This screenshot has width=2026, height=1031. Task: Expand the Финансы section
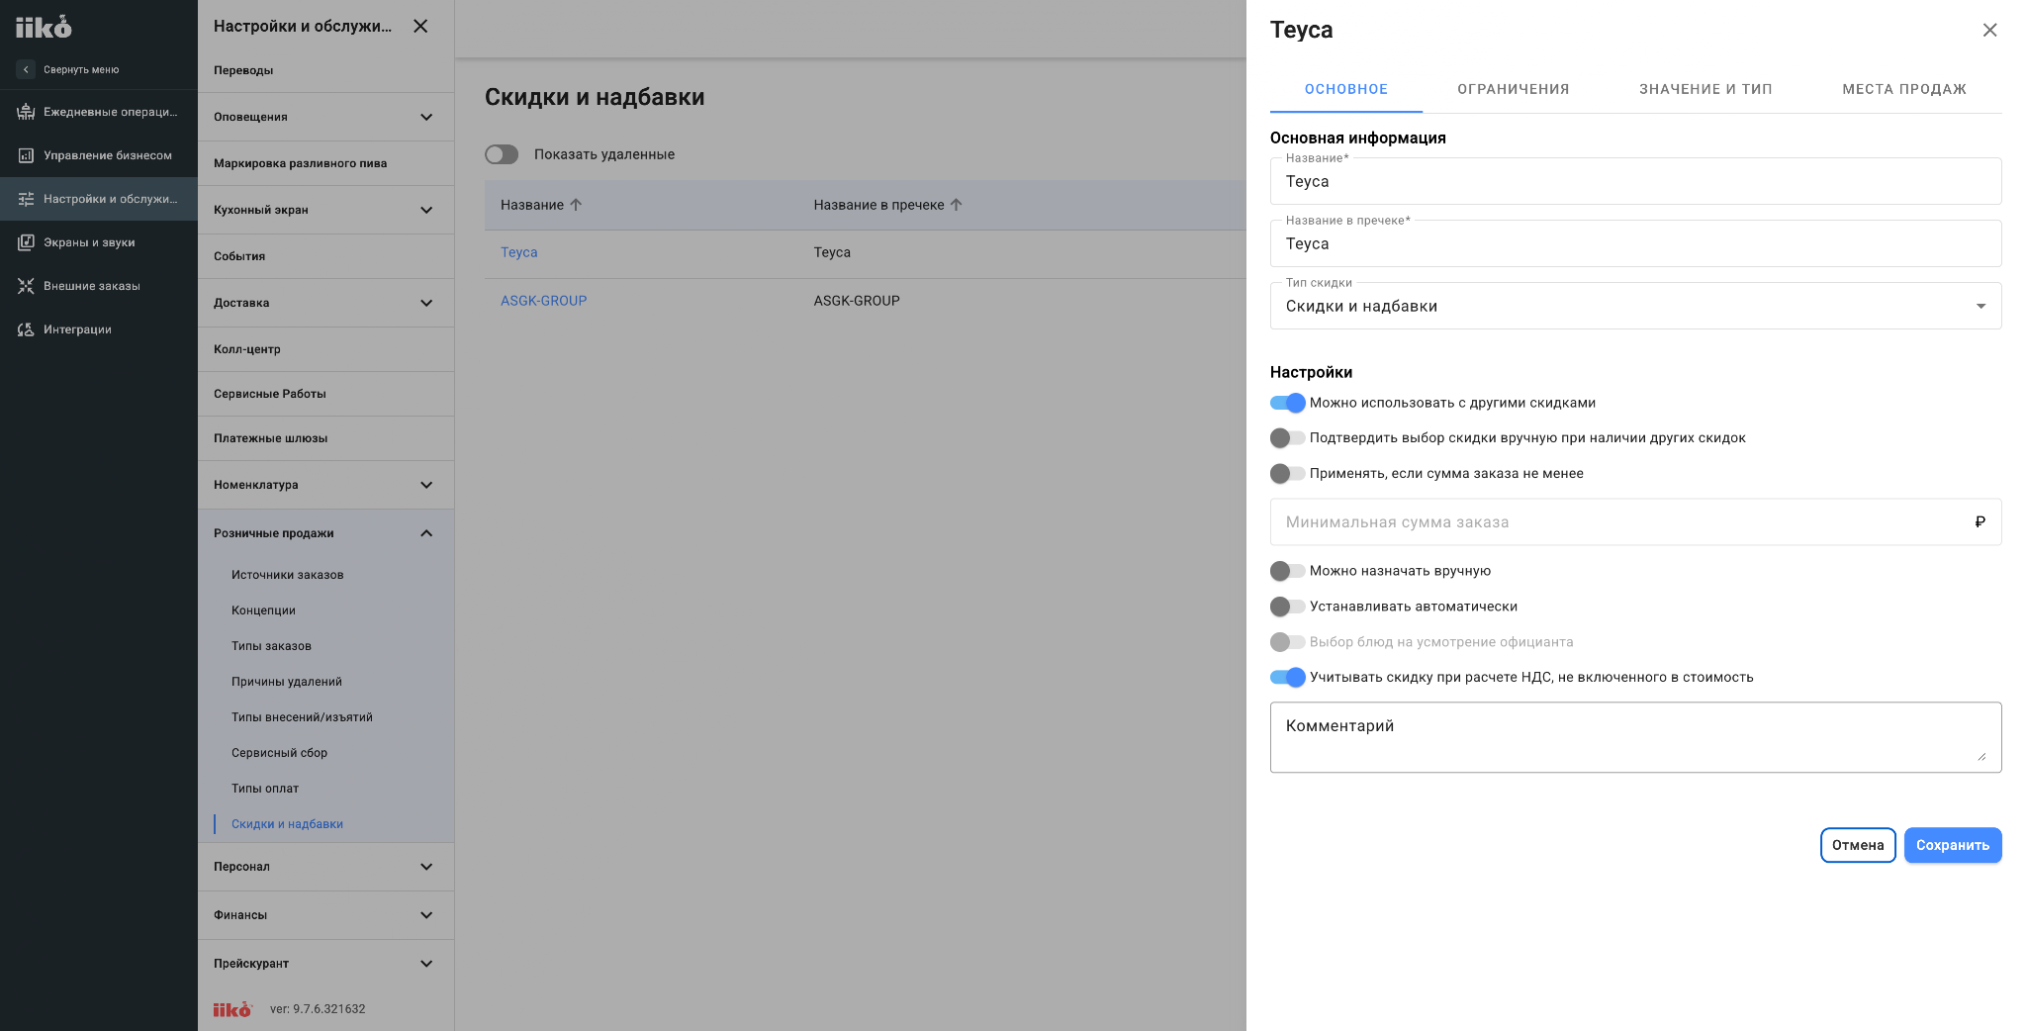[426, 915]
